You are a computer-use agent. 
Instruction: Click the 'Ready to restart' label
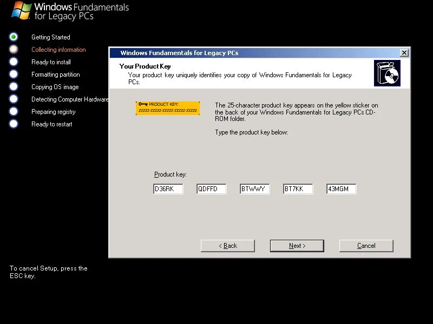51,124
